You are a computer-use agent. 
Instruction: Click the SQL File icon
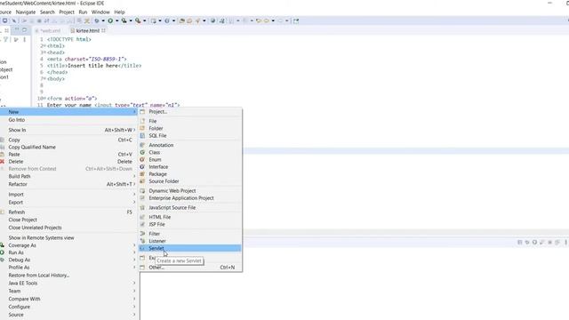coord(142,135)
